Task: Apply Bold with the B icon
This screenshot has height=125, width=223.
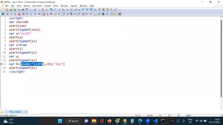Action: (x=8, y=14)
